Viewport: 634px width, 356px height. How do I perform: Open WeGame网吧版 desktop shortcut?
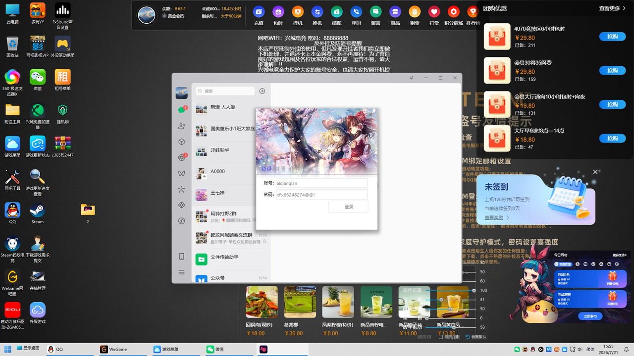(12, 282)
